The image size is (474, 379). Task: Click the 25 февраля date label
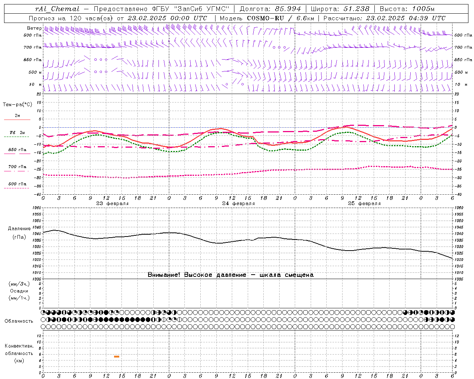point(364,204)
